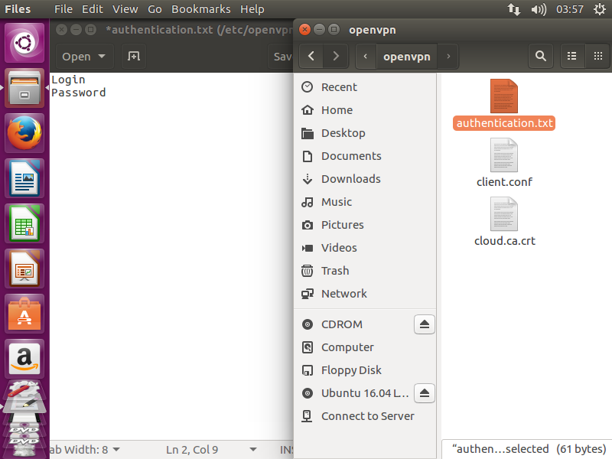Viewport: 612px width, 459px height.
Task: Launch LibreOffice Calc from dock
Action: click(24, 223)
